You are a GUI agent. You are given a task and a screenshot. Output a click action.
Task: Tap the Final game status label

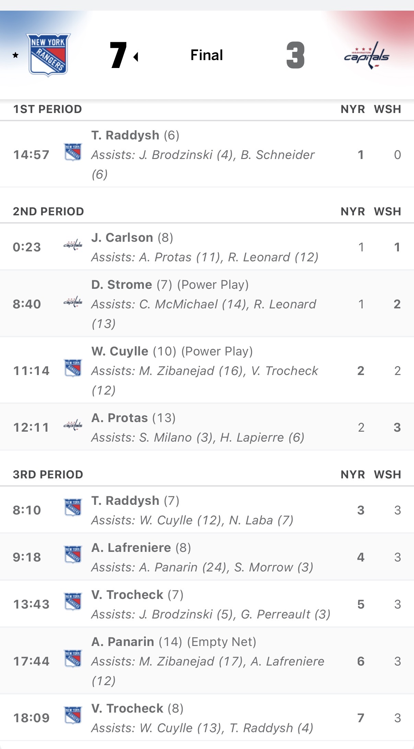point(207,55)
